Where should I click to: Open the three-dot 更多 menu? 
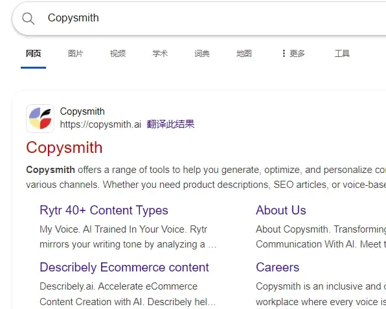coord(293,53)
